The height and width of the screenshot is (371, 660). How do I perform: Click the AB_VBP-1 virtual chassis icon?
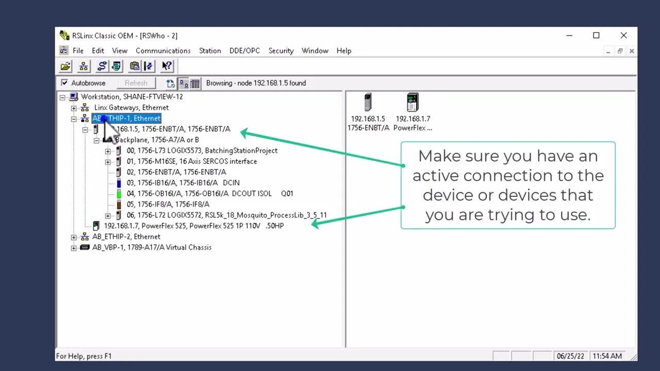point(85,247)
